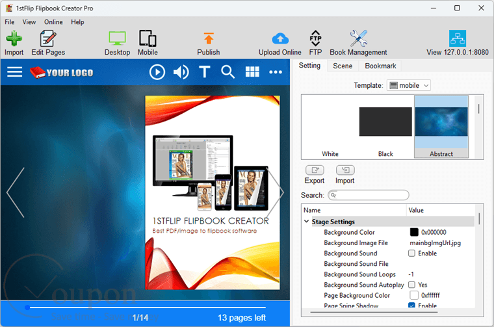Select the Black theme thumbnail
Screen dimensions: 494x327
tap(385, 126)
